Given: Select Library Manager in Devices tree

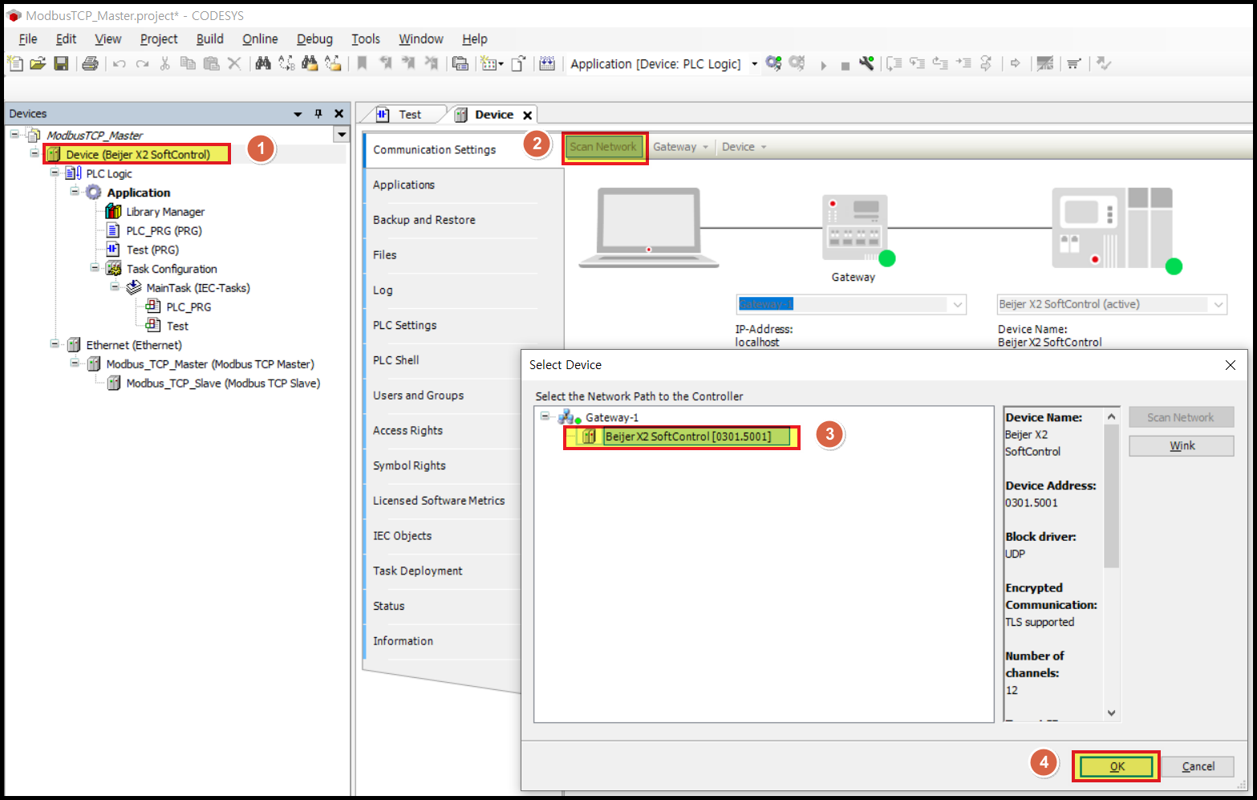Looking at the screenshot, I should tap(165, 212).
